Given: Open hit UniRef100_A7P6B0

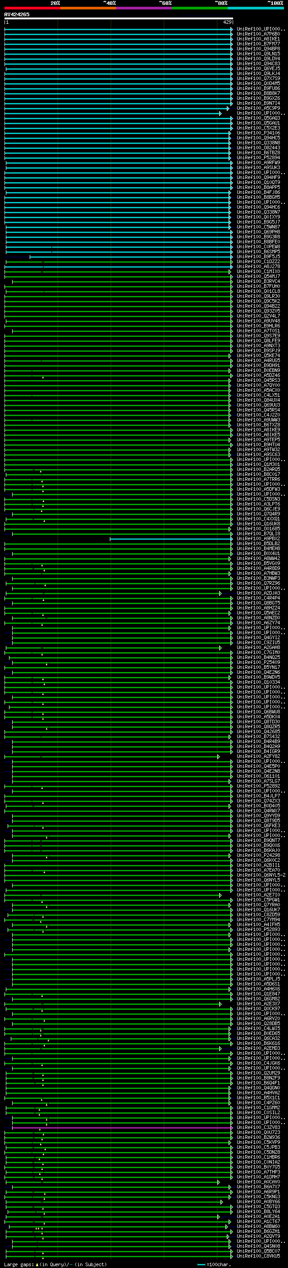Looking at the screenshot, I should click(x=258, y=34).
